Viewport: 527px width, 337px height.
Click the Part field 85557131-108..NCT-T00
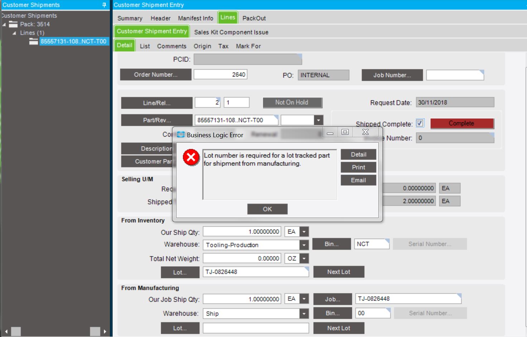point(237,120)
